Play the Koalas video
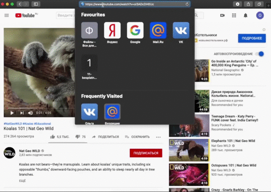Image resolution: width=271 pixels, height=192 pixels. pyautogui.click(x=12, y=113)
